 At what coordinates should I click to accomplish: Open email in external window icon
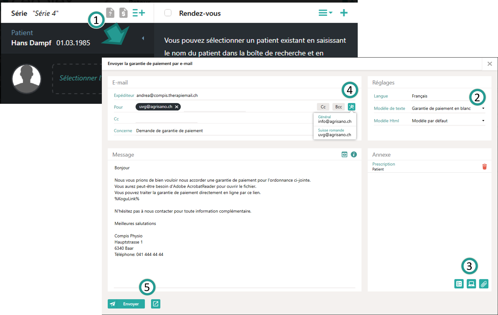click(156, 304)
